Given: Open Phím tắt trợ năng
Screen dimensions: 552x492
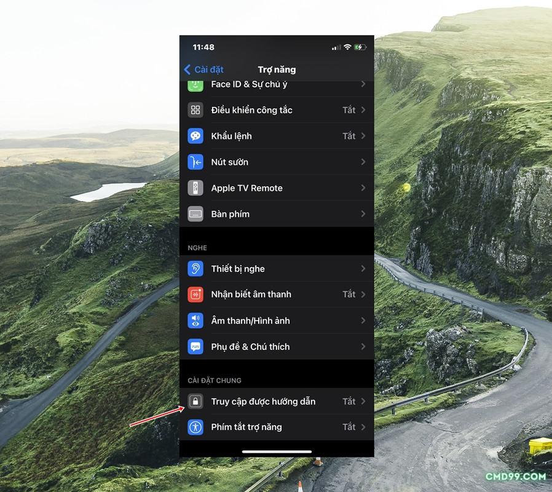Looking at the screenshot, I should (277, 427).
